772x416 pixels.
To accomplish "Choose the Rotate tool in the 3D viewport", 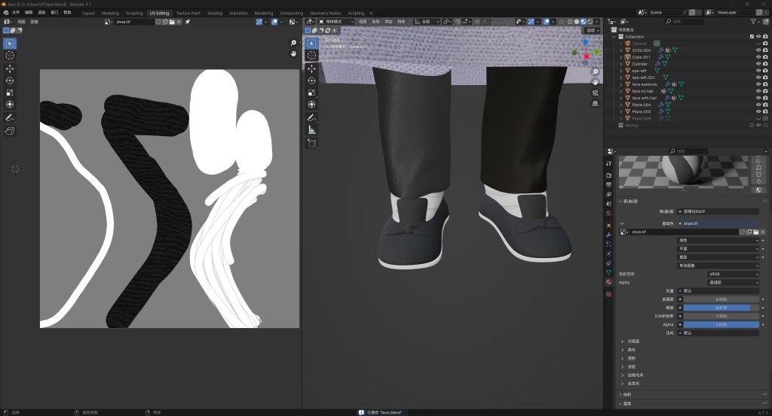I will tap(311, 80).
